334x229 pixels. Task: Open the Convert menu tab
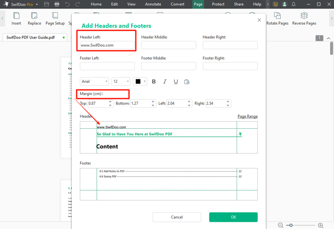coord(177,4)
